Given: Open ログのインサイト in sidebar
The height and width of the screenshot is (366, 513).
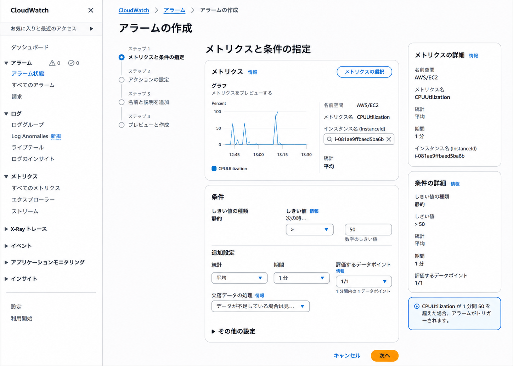Looking at the screenshot, I should point(33,159).
